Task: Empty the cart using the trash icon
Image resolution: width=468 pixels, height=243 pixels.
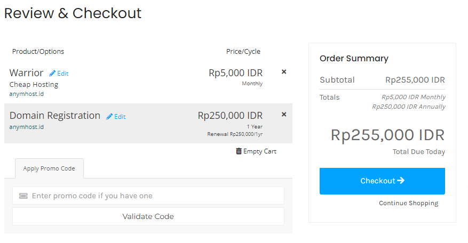Action: [x=239, y=151]
